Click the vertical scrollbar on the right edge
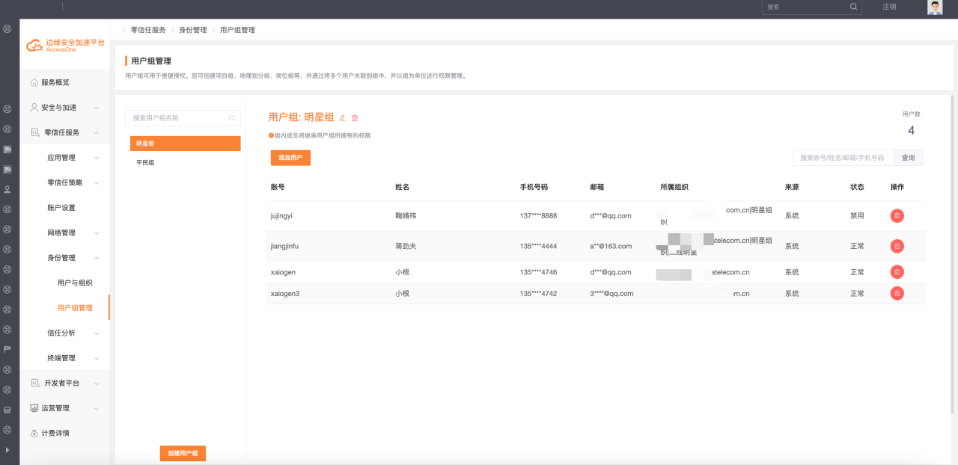Screen dimensions: 958x465 [952, 254]
